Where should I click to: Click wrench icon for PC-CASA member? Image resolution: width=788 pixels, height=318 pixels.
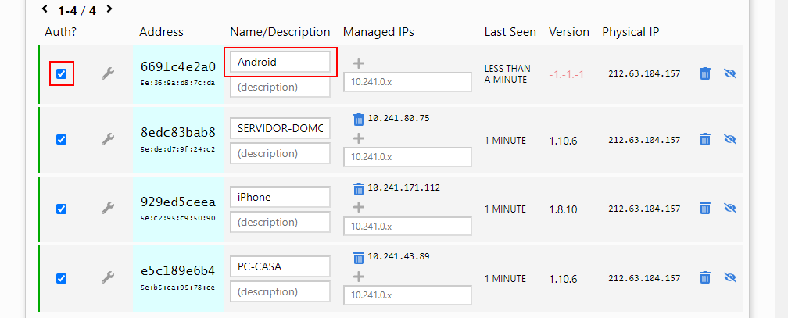(x=108, y=278)
